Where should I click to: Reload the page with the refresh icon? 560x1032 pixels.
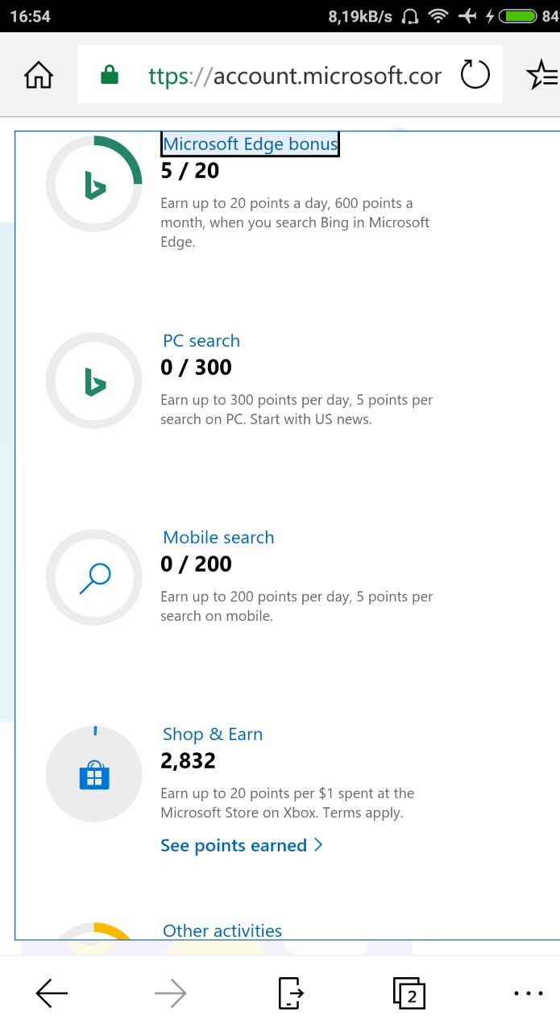pos(475,76)
